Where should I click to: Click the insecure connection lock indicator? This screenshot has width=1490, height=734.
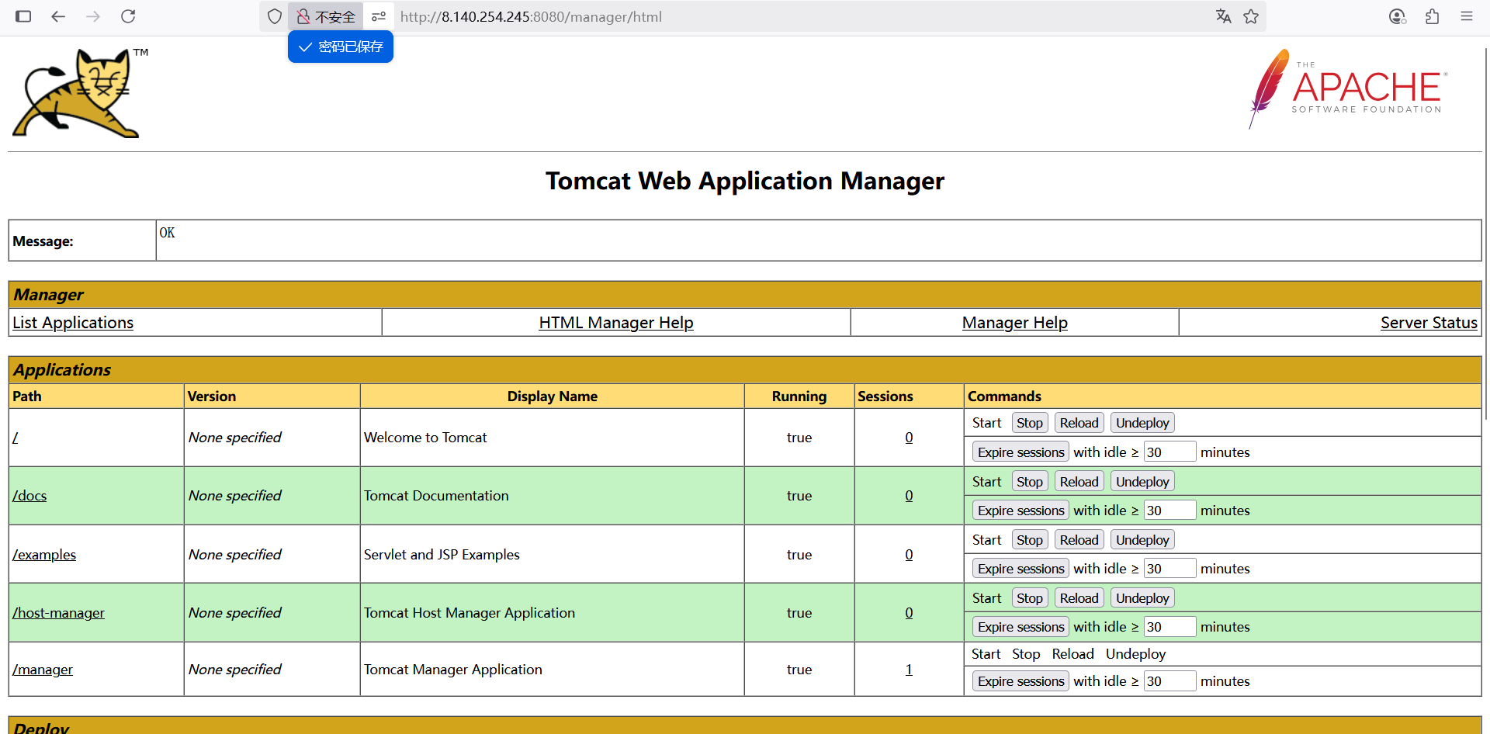click(x=326, y=16)
